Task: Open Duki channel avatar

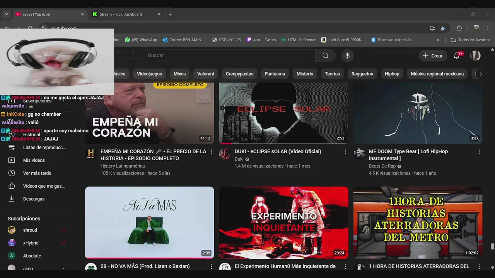Action: (x=225, y=154)
